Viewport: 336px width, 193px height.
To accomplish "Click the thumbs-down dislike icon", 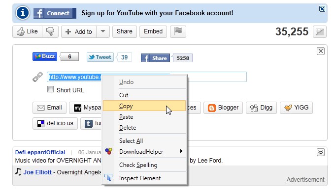I will coord(50,31).
